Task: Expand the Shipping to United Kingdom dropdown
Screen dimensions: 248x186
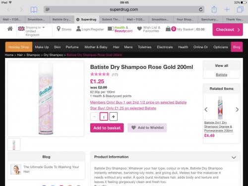Action: (x=34, y=31)
